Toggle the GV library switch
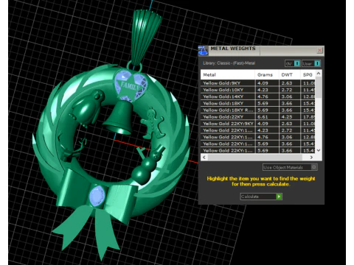Image resolution: width=354 pixels, height=265 pixels. (293, 63)
